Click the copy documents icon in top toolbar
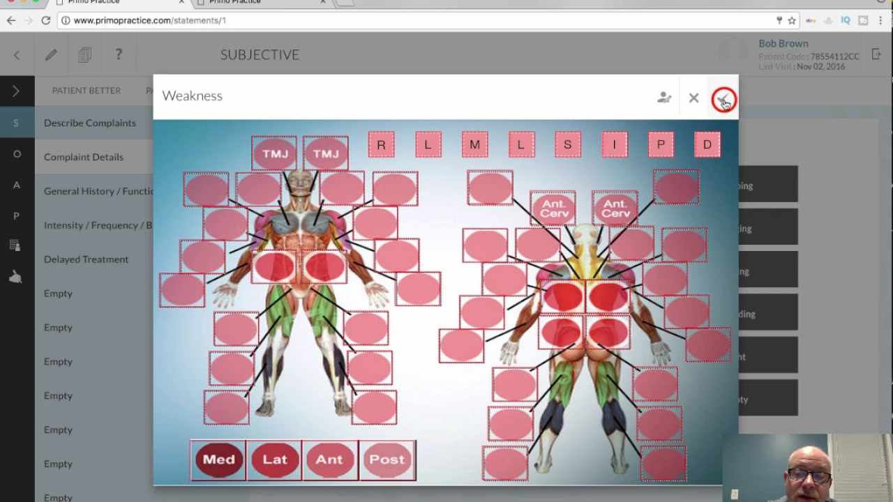Image resolution: width=893 pixels, height=502 pixels. click(84, 55)
